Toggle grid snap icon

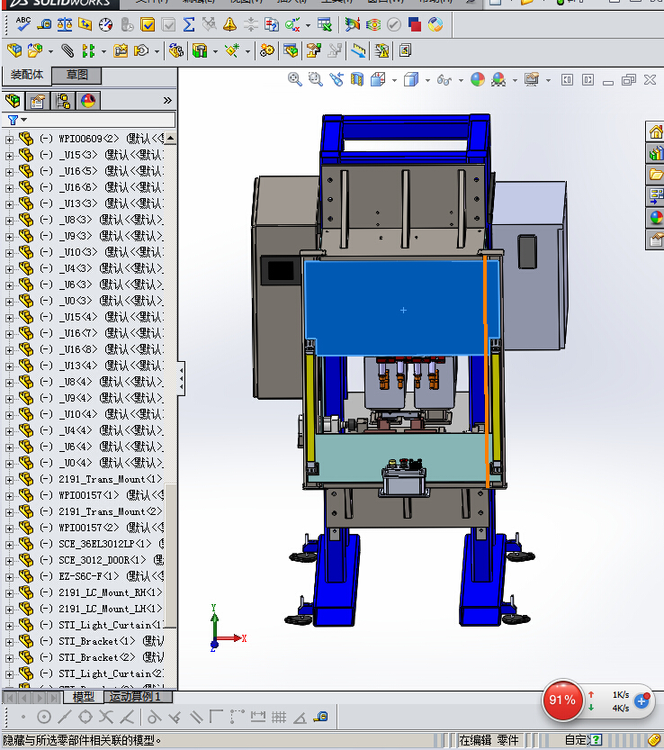click(x=279, y=717)
